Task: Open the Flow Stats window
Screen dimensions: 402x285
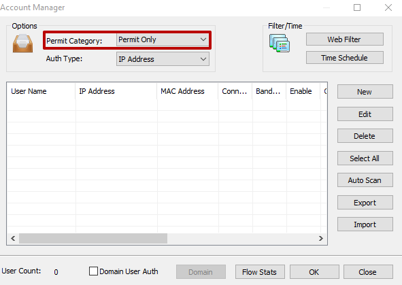Action: (x=260, y=272)
